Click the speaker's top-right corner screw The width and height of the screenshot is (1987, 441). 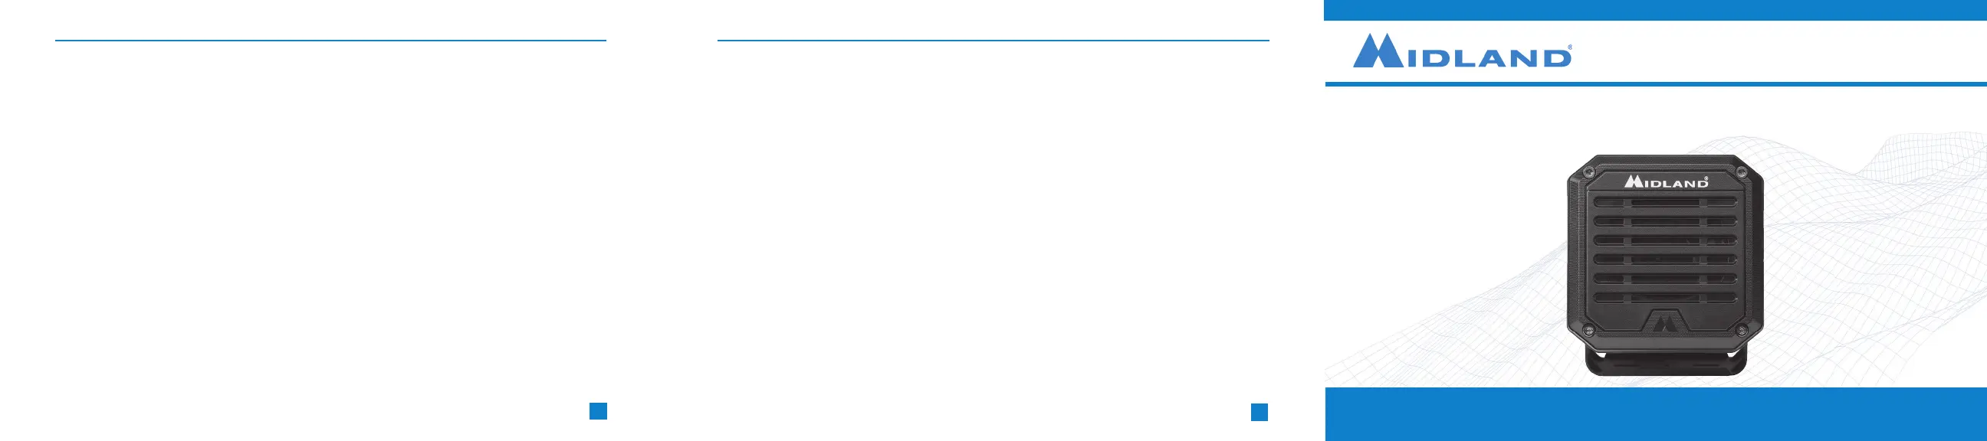tap(1741, 172)
